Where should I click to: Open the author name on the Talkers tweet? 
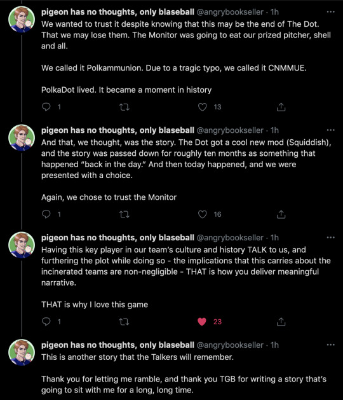(x=118, y=345)
